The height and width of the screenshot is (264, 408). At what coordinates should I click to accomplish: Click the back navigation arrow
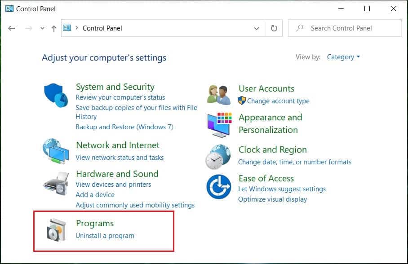click(x=11, y=28)
